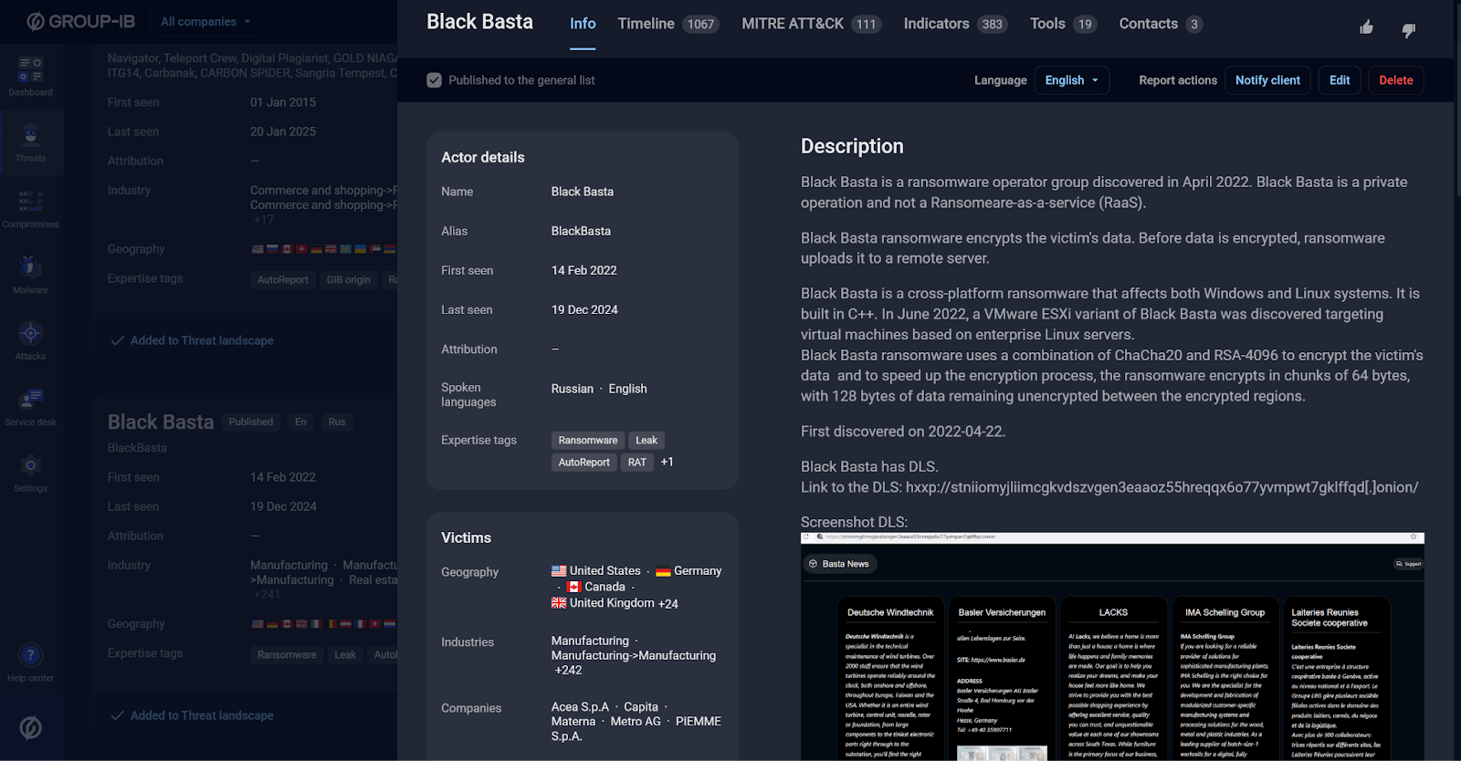Click the DLS onion link text
This screenshot has height=761, width=1461.
[1162, 487]
